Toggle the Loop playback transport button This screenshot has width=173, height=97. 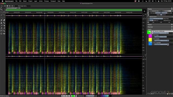pyautogui.click(x=68, y=96)
